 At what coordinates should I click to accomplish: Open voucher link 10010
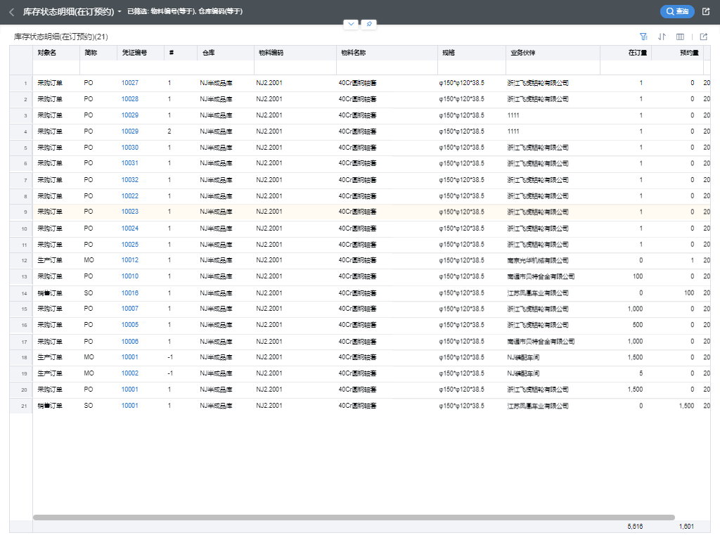click(130, 276)
